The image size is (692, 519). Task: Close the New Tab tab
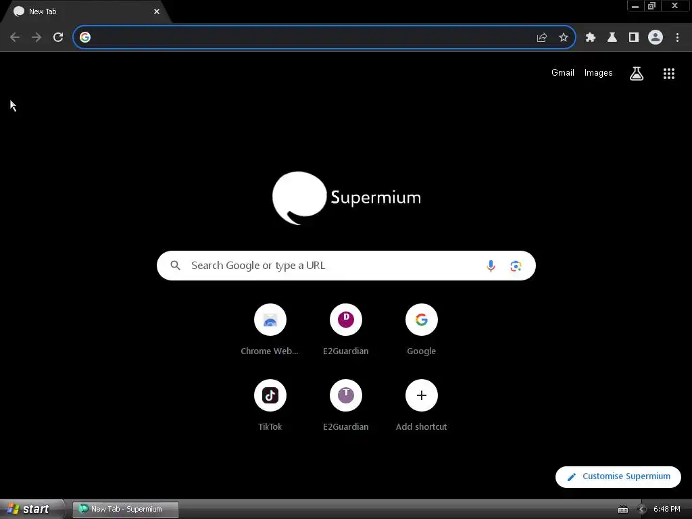click(157, 11)
